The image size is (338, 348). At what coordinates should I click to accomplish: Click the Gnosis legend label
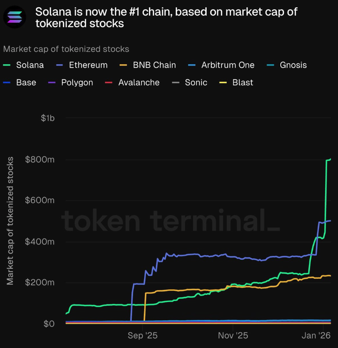coord(293,65)
